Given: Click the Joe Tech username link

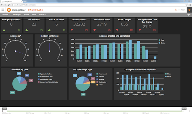Looking at the screenshot, I should [181, 10].
